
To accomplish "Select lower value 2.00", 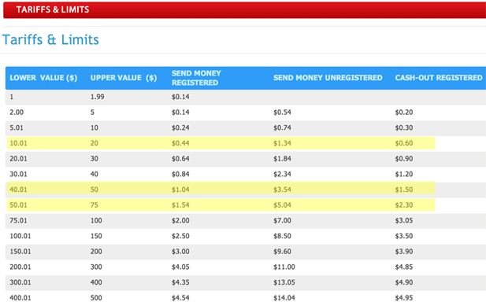I will coord(17,112).
